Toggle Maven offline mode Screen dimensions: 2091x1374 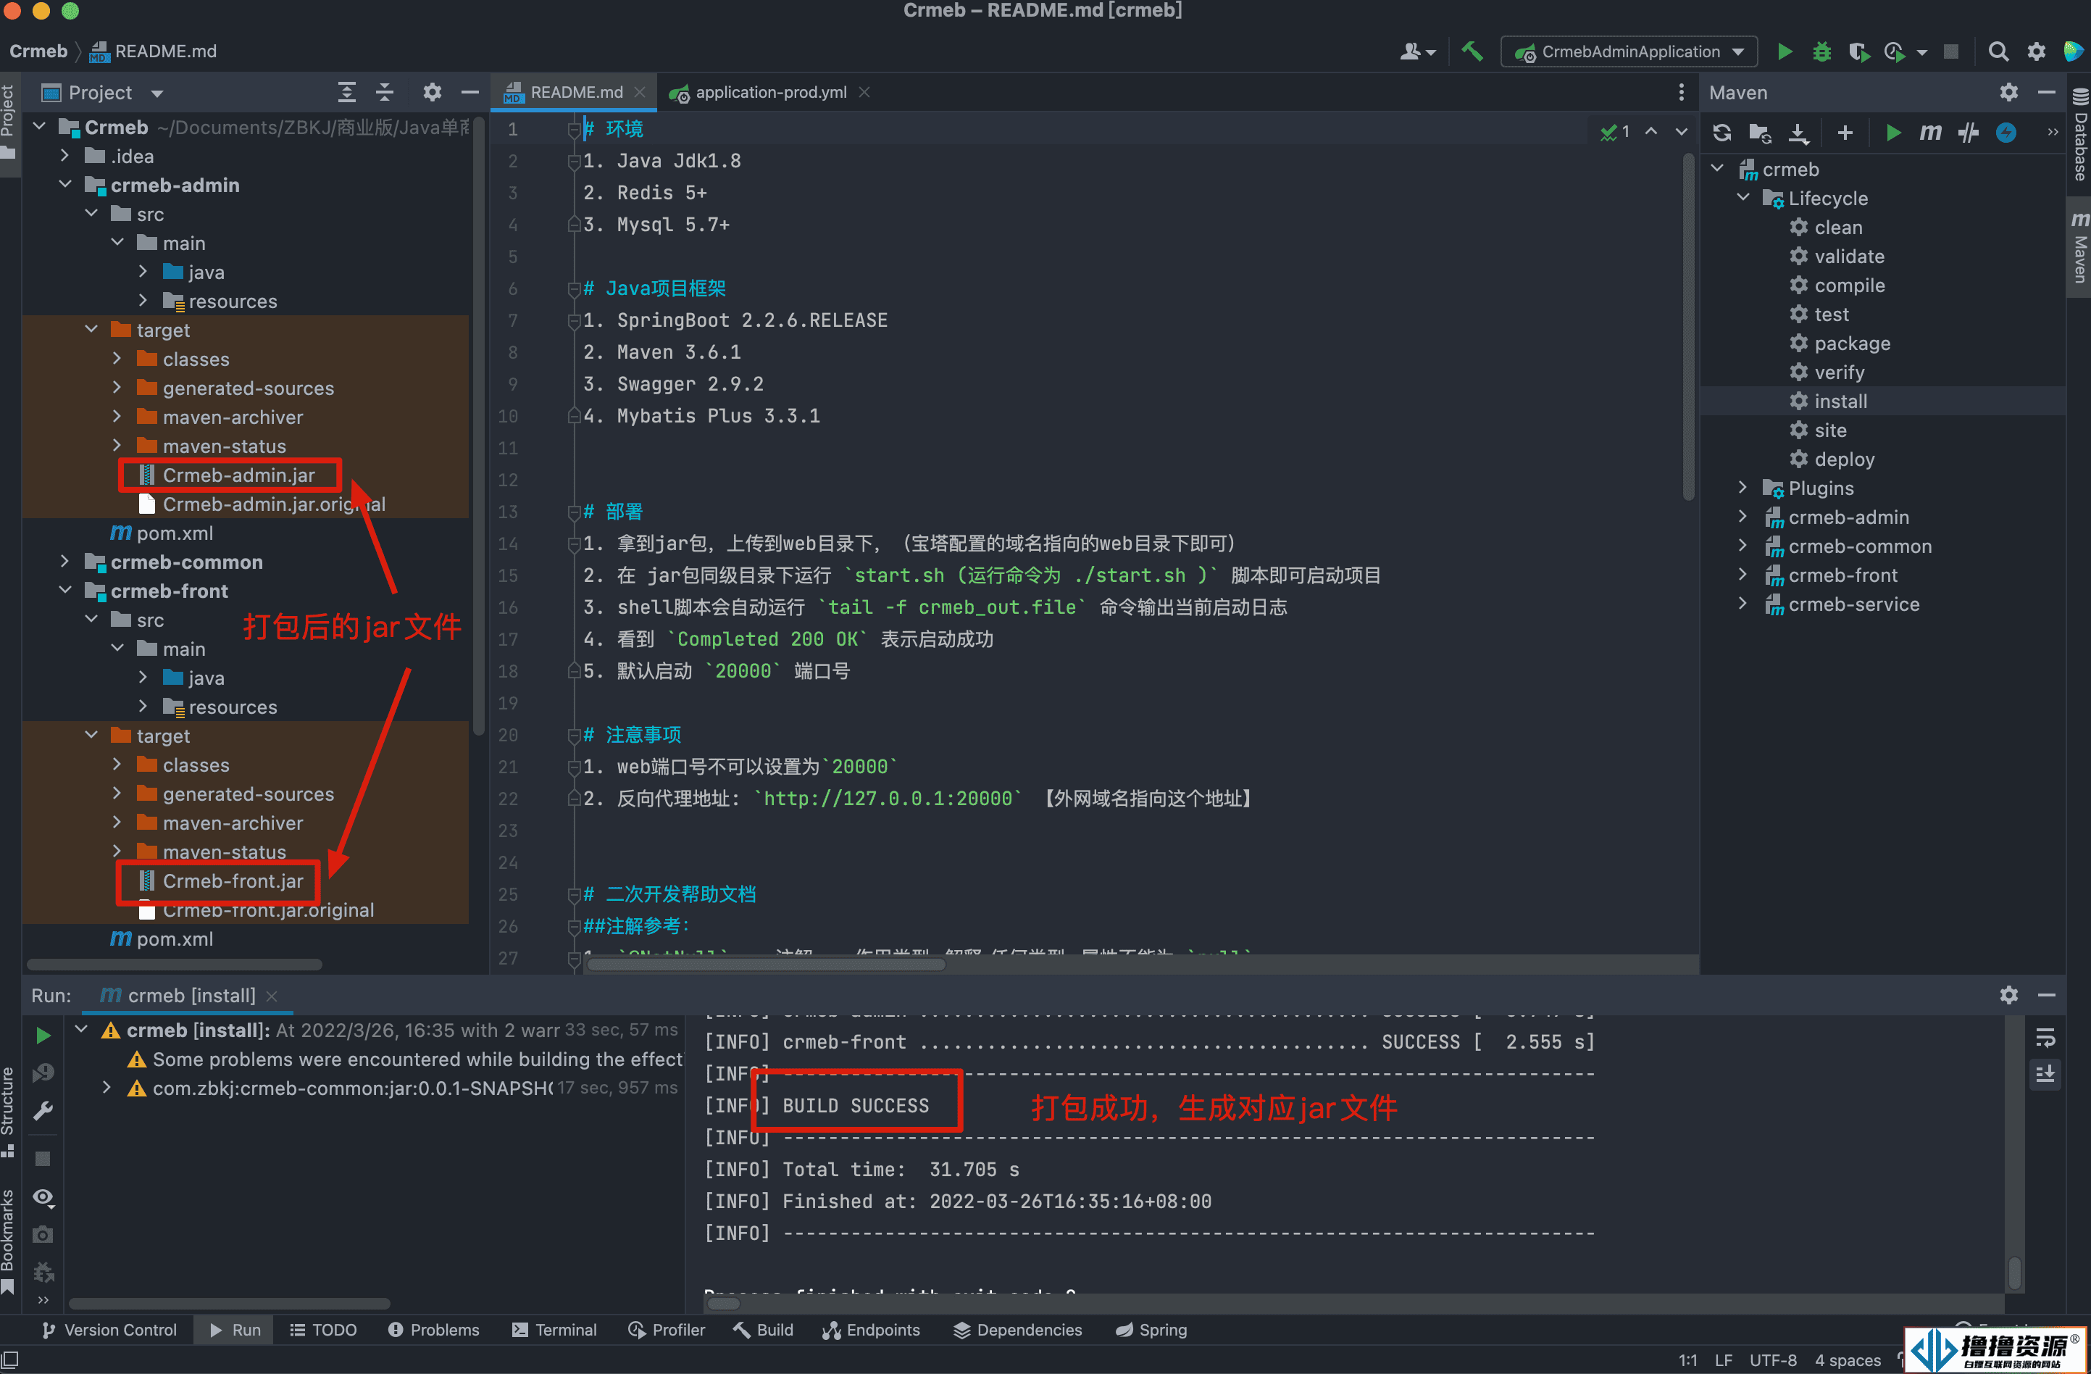pos(1968,133)
